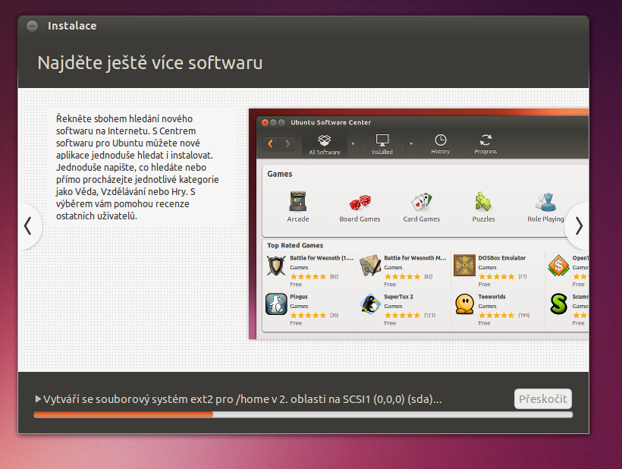Image resolution: width=622 pixels, height=469 pixels.
Task: Select the Installed monitor icon
Action: (382, 140)
